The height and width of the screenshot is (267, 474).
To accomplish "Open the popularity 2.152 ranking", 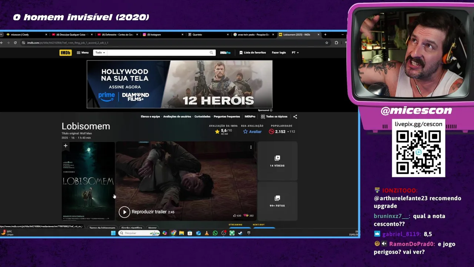I will point(282,132).
